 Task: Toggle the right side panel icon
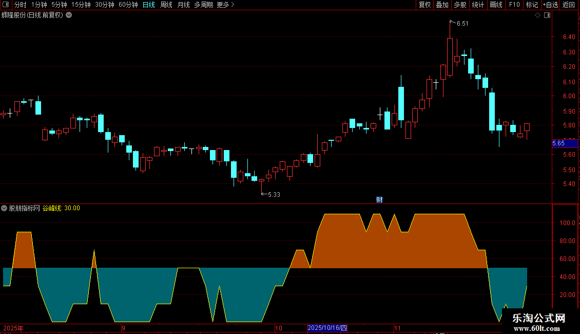547,15
